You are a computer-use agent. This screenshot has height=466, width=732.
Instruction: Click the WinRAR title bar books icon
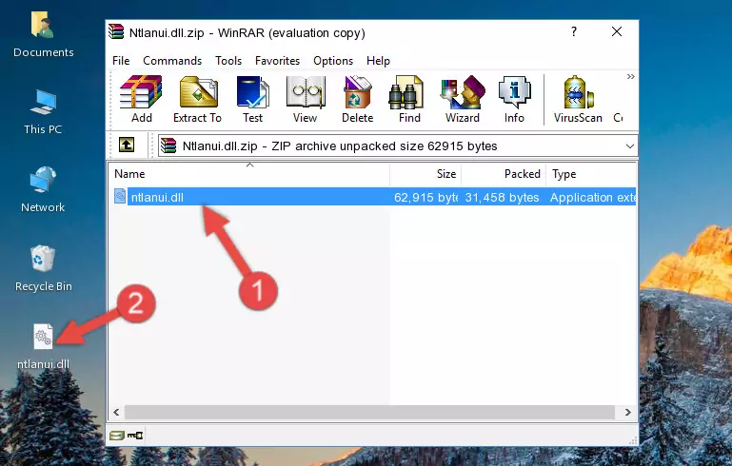(116, 31)
